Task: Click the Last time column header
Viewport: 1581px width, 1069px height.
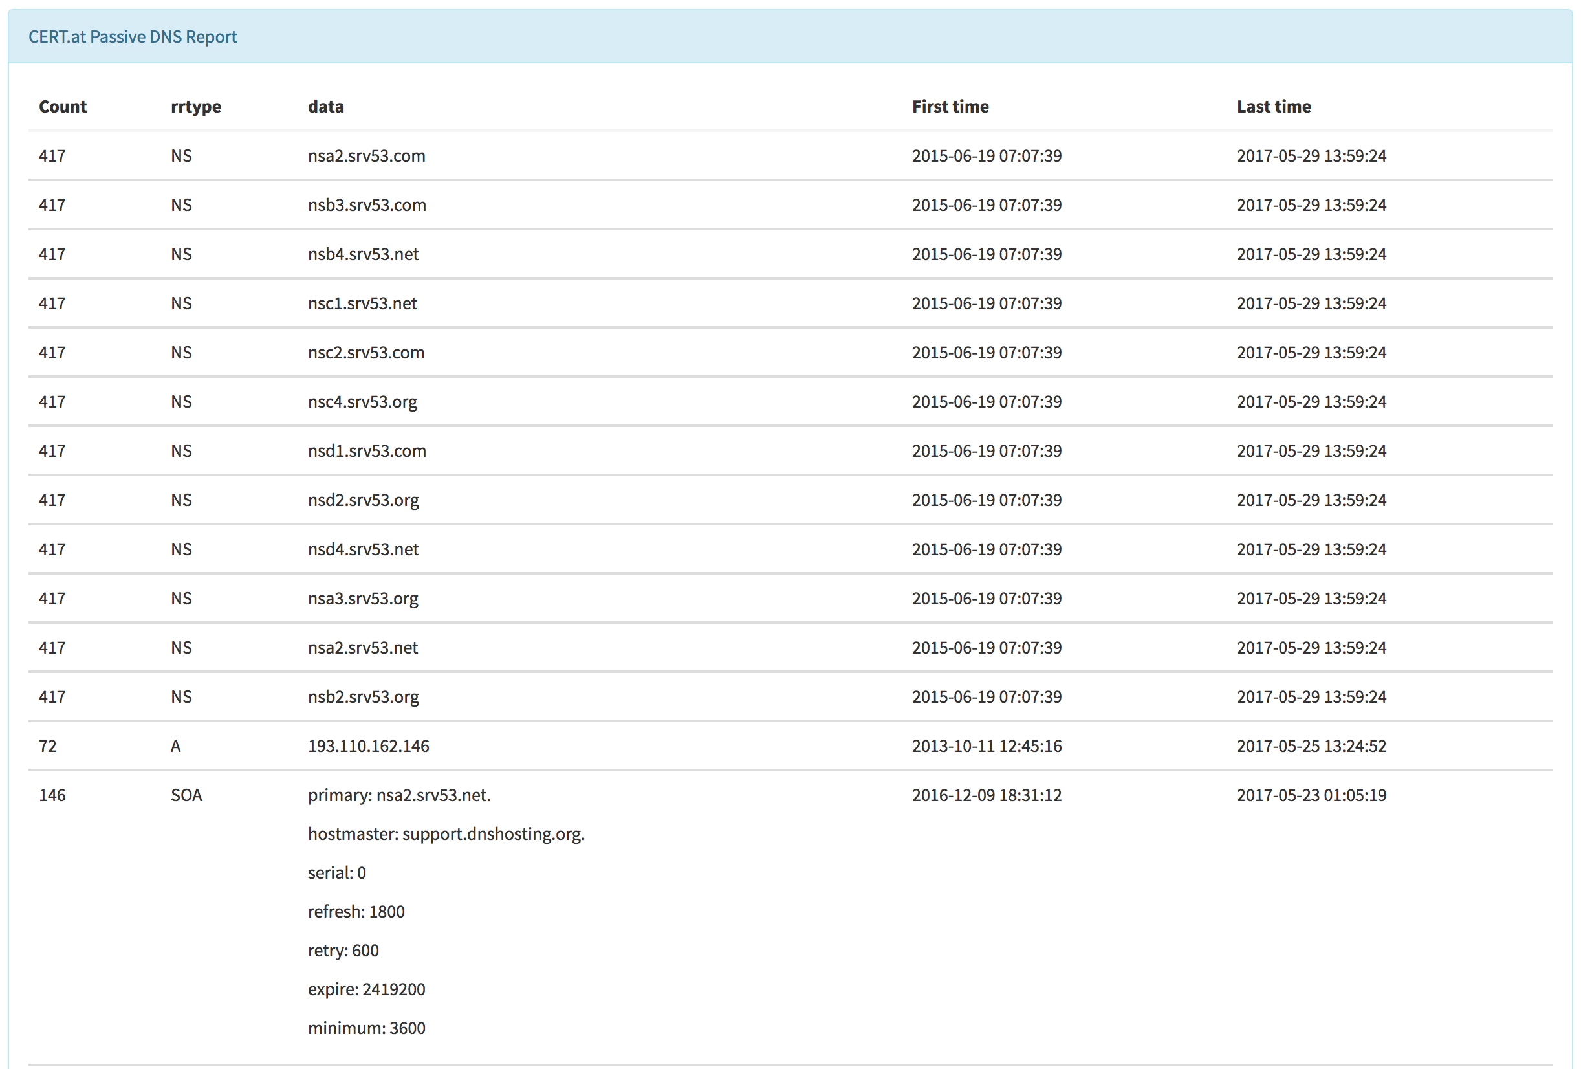Action: [x=1273, y=107]
